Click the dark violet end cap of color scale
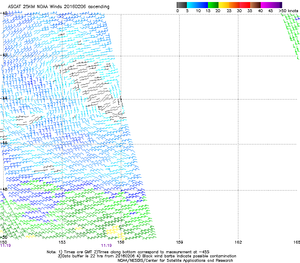The width and height of the screenshot is (300, 263). 281,5
